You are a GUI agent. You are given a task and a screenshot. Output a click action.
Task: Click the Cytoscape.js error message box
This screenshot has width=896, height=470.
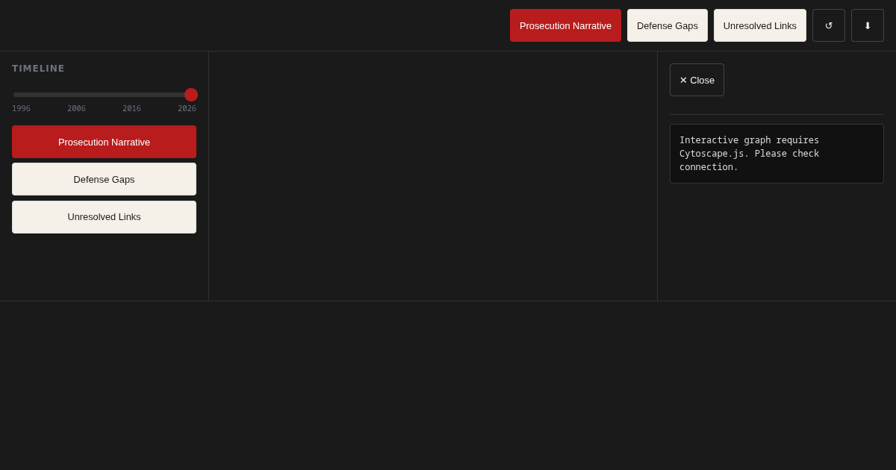[777, 154]
